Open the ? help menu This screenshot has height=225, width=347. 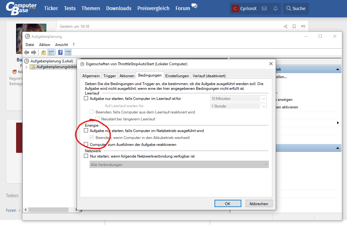coord(74,45)
